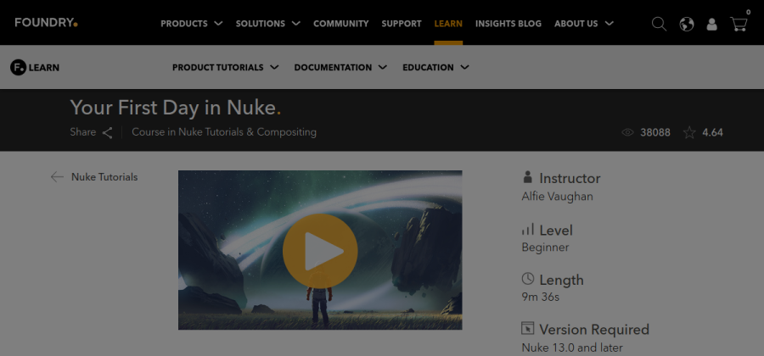Go back to Nuke Tutorials
The height and width of the screenshot is (356, 764).
(104, 177)
